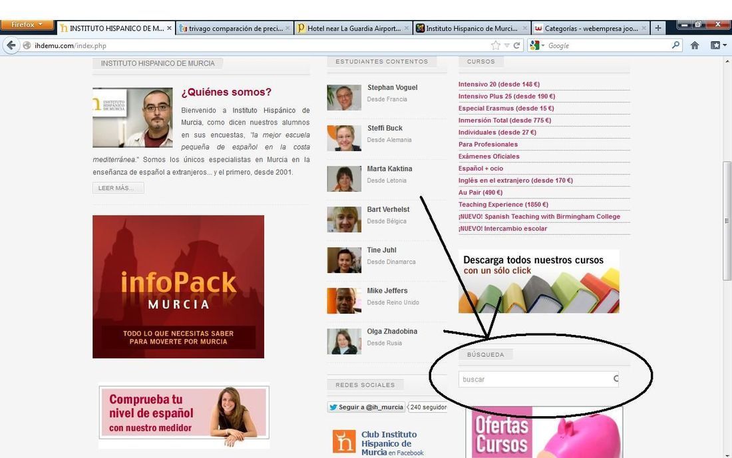Click Marta Kaktina student photo
The height and width of the screenshot is (458, 732).
pos(344,179)
